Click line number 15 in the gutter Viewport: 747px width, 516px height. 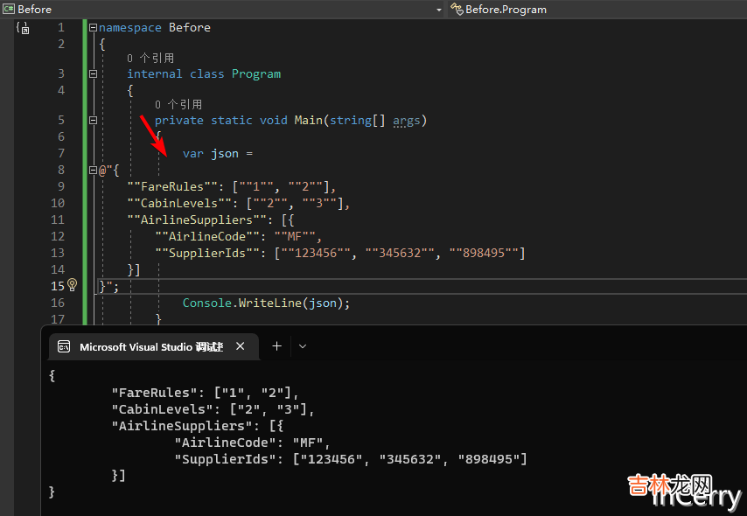57,286
